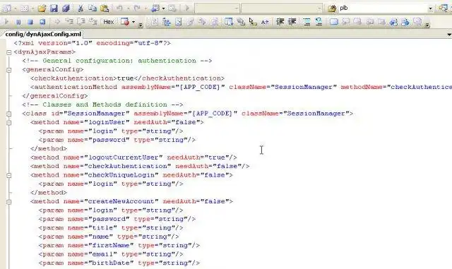Click the Decrease Indent icon

(x=280, y=22)
